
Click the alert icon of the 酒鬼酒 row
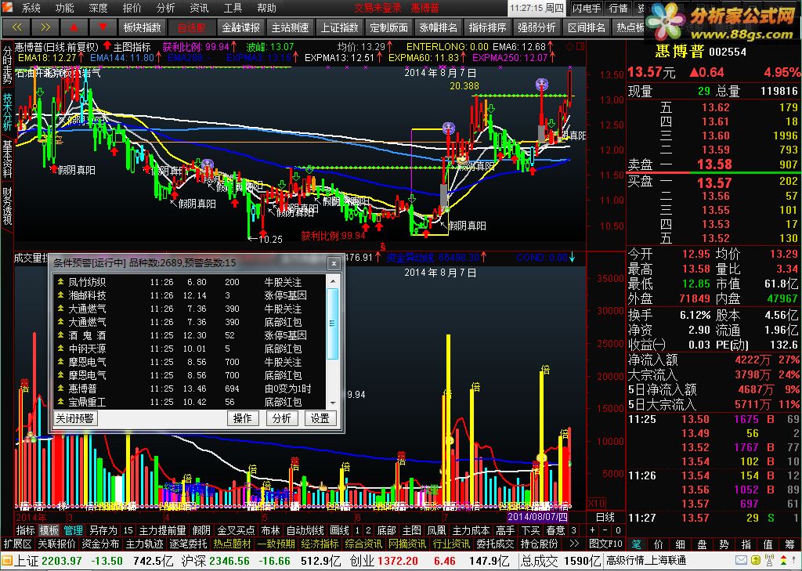tap(61, 335)
